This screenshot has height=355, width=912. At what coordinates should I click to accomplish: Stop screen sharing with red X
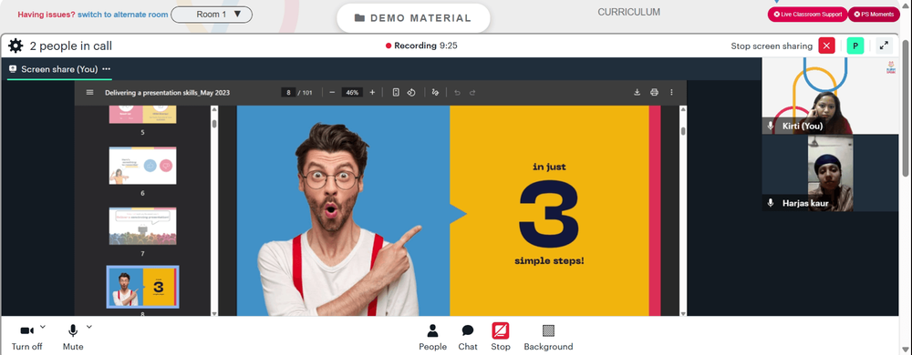(x=826, y=46)
